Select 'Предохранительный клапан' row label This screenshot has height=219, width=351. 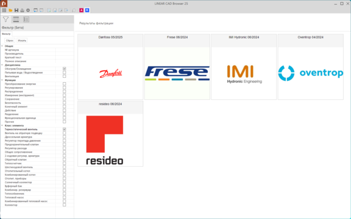click(x=22, y=145)
